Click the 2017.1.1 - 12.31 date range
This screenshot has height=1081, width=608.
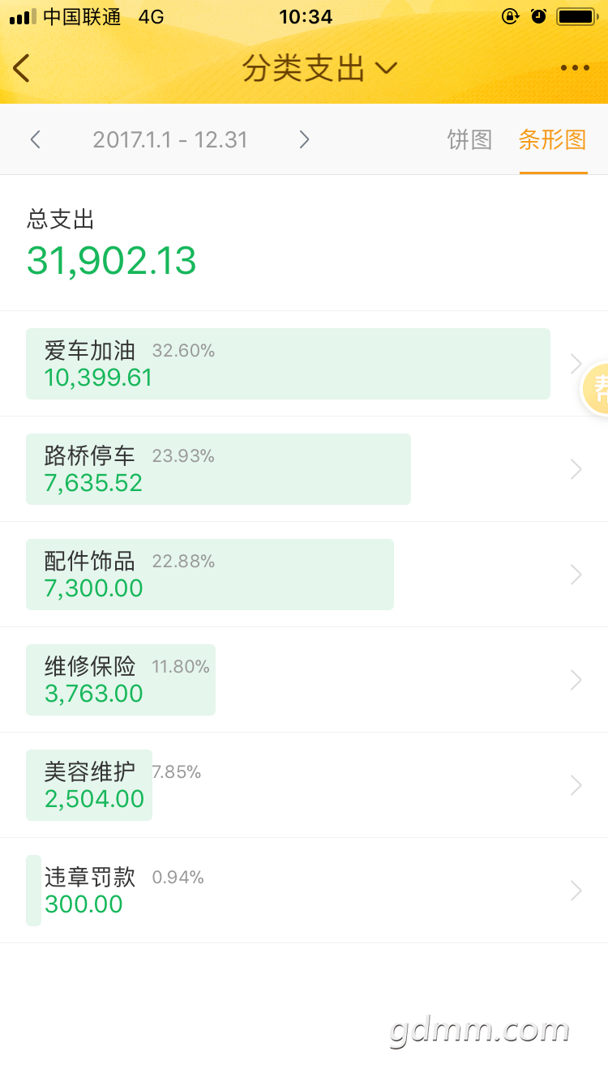[170, 139]
